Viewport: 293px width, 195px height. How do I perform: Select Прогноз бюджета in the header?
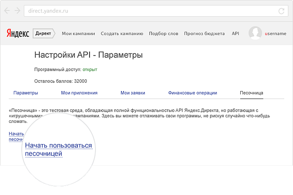204,33
